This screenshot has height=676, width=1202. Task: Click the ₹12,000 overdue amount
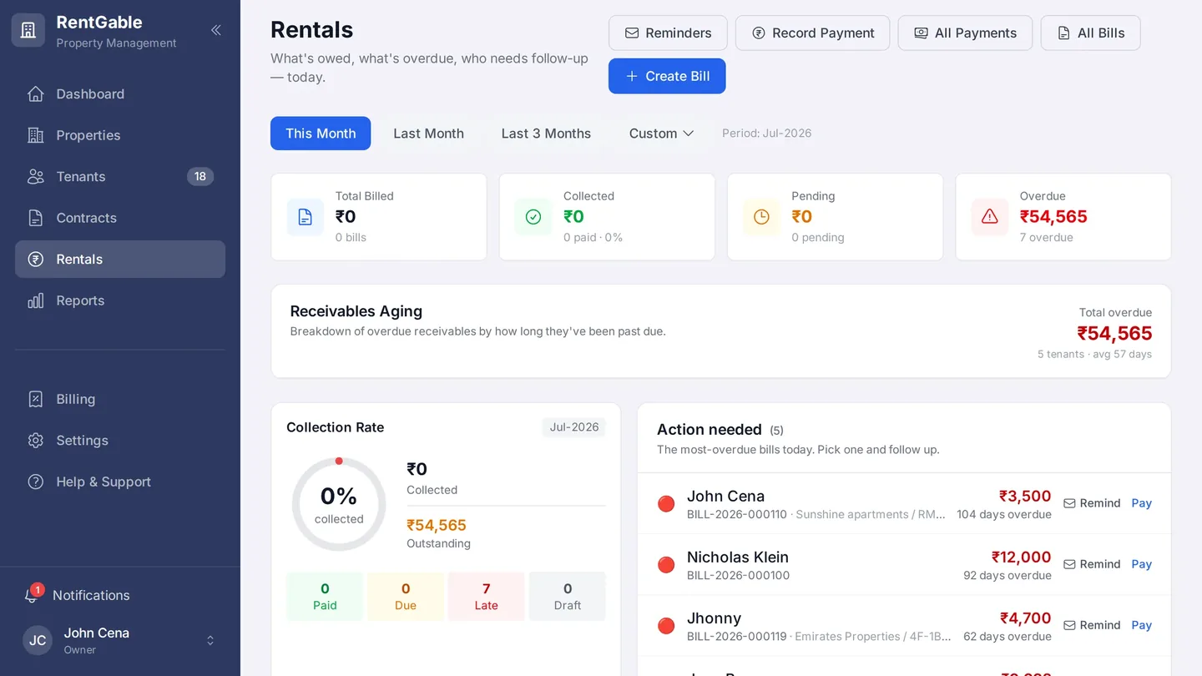(x=1021, y=557)
